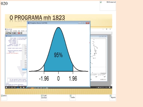The image size is (143, 107).
Task: Close the R Graphics Device 3 window
Action: [88, 23]
